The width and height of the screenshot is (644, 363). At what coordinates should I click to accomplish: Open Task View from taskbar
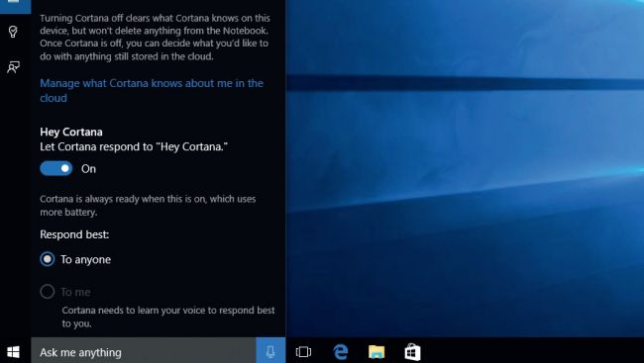click(x=303, y=351)
